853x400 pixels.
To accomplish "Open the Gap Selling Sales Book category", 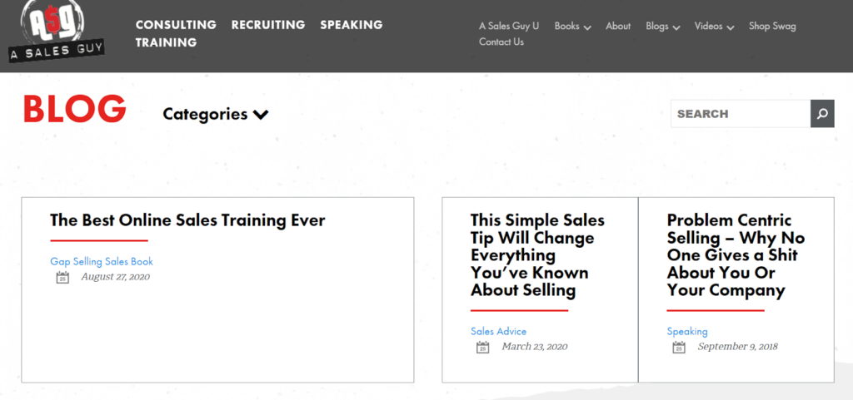I will [x=102, y=261].
